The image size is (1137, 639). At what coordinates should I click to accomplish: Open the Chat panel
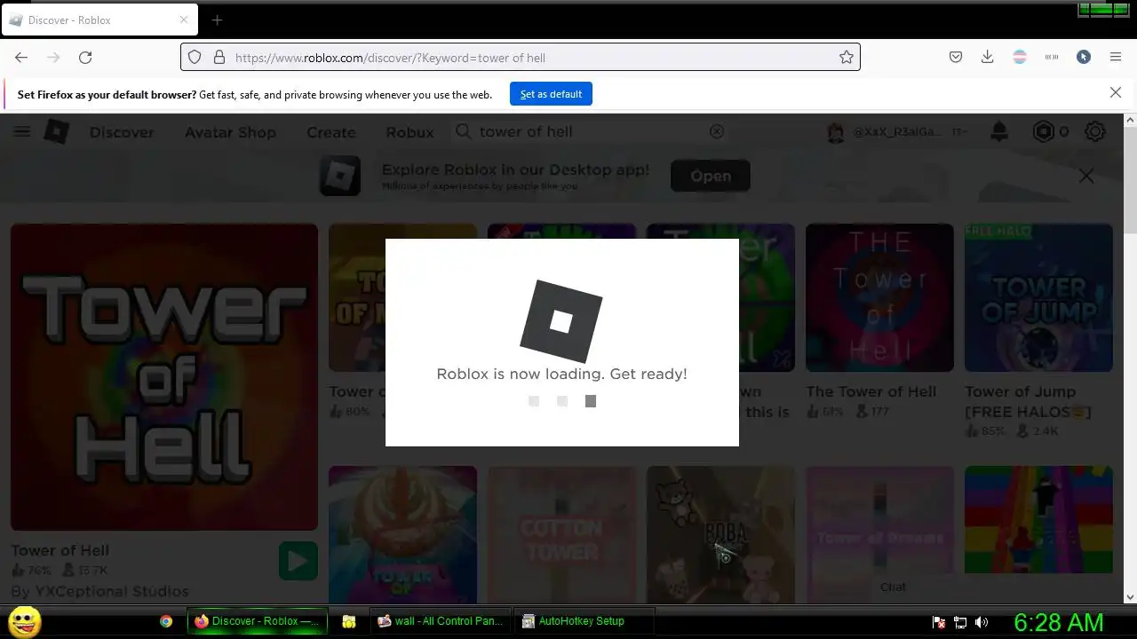pyautogui.click(x=893, y=587)
